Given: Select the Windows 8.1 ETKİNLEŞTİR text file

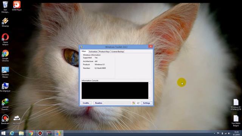Looking at the screenshot, I should pyautogui.click(x=236, y=105).
